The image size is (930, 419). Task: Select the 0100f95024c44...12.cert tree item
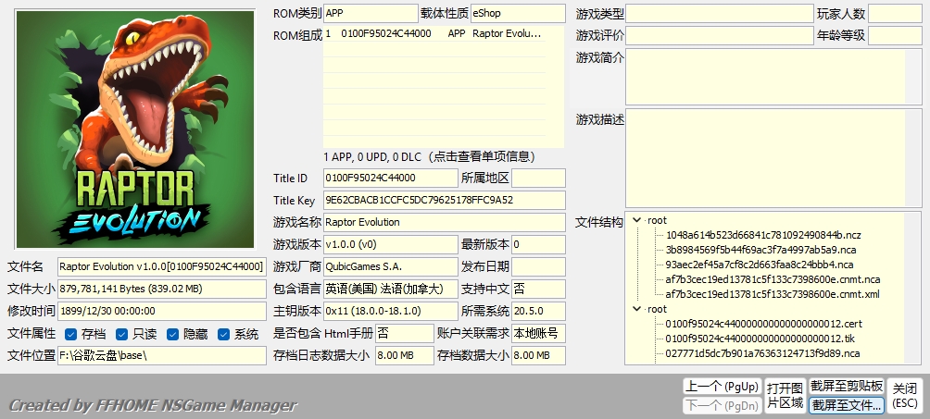click(x=763, y=324)
